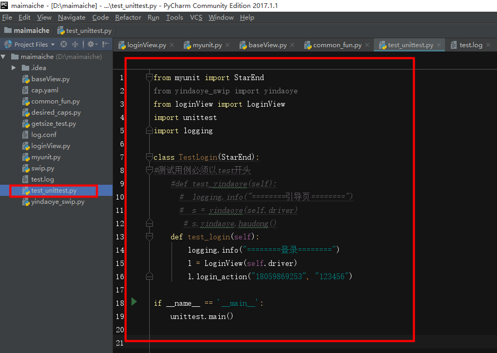Toggle the fold end marker at line 5

[149, 130]
